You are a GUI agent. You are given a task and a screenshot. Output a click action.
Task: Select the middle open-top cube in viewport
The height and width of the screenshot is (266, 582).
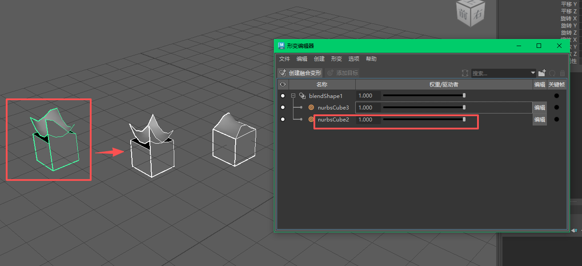(x=152, y=146)
